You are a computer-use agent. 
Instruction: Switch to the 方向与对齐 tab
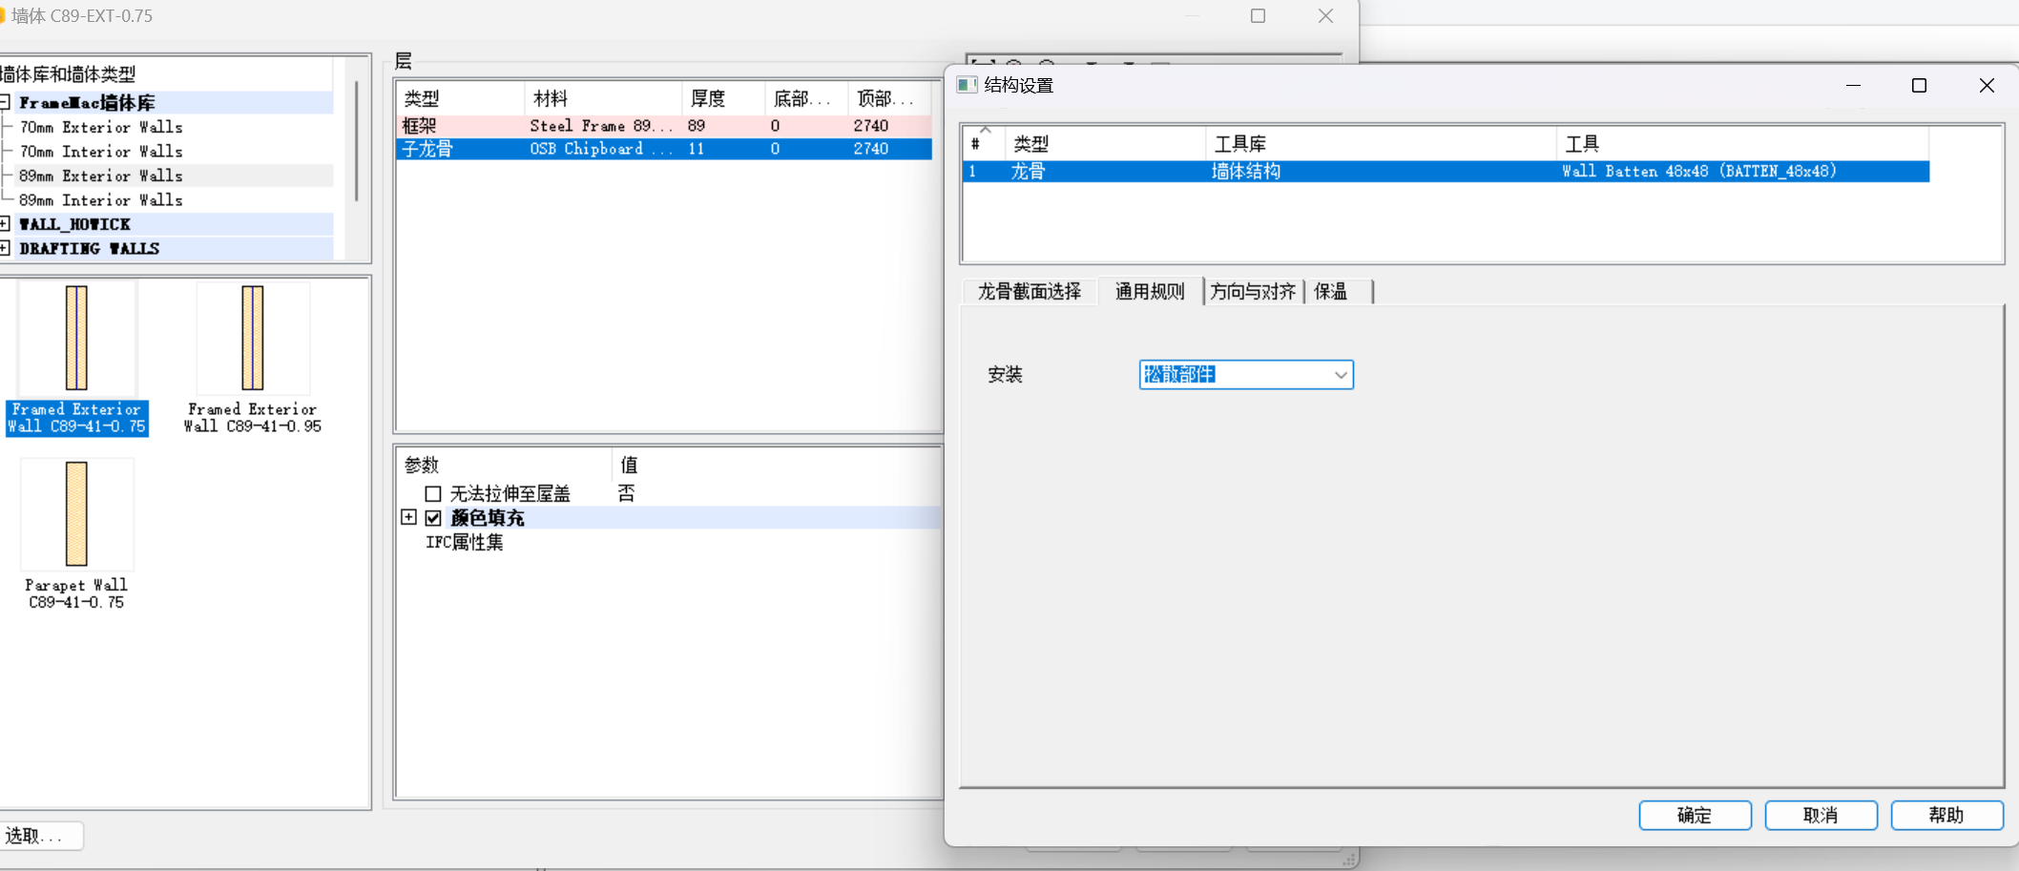coord(1253,291)
